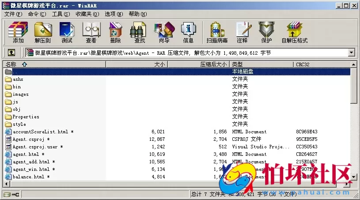Image resolution: width=360 pixels, height=200 pixels.
Task: Click the 保护 (Protect) shield icon
Action: pos(266,32)
